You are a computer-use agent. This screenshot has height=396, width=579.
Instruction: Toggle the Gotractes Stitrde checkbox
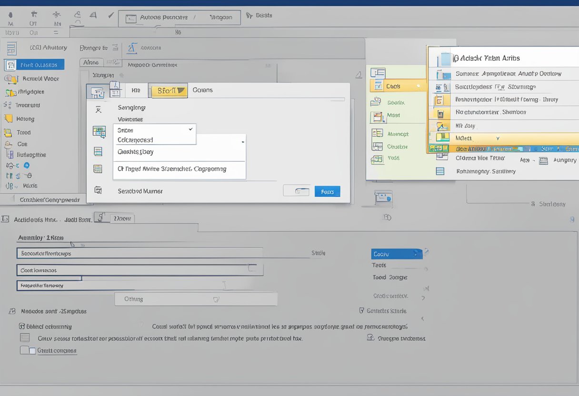(x=361, y=311)
